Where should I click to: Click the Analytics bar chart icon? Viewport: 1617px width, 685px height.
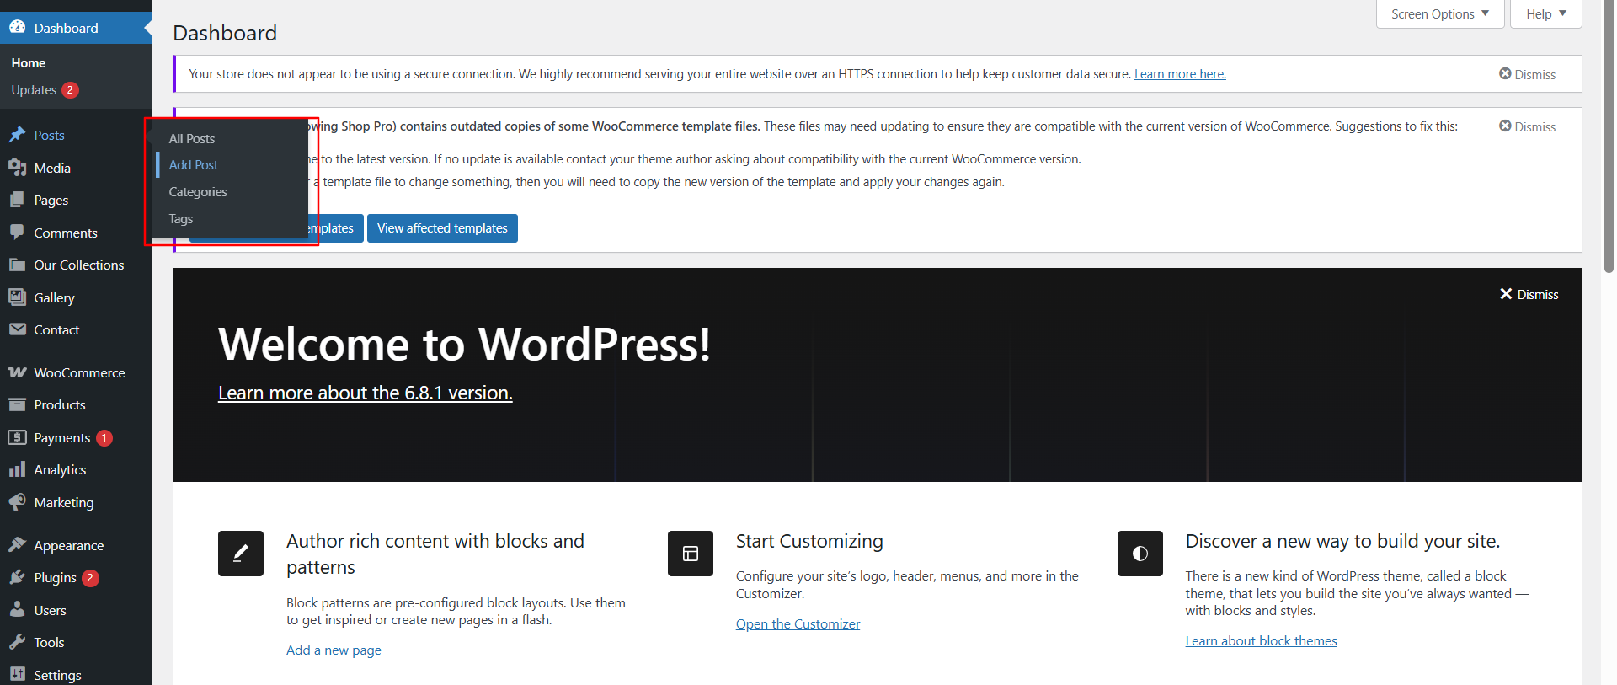(x=17, y=470)
